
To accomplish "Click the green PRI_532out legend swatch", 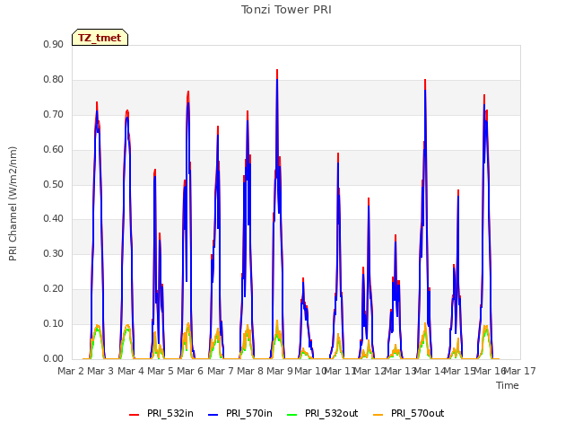I will [292, 414].
